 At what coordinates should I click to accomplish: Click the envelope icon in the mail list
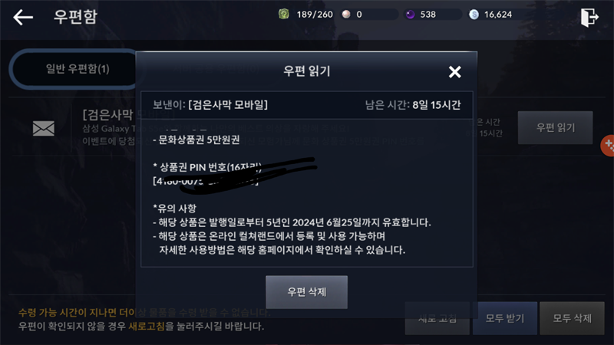(44, 128)
